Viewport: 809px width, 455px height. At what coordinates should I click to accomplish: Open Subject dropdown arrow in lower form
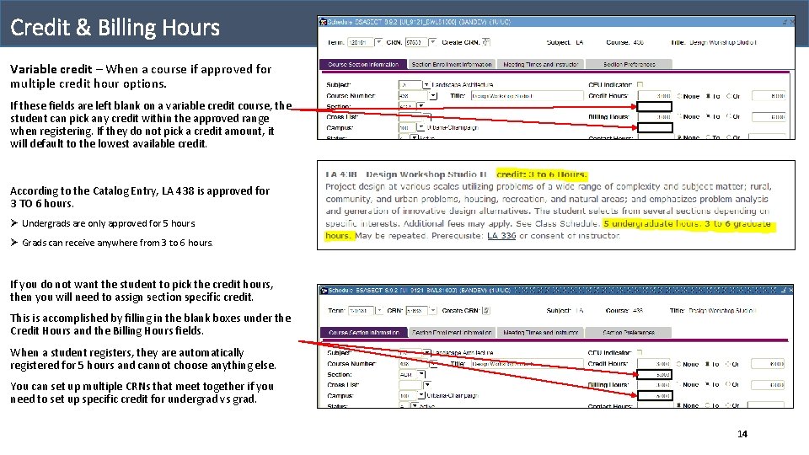click(x=426, y=353)
